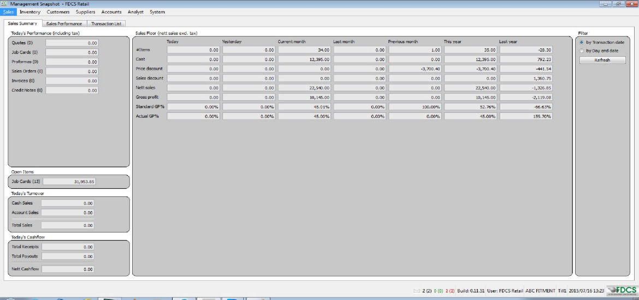Click the Quotes amount field
The height and width of the screenshot is (300, 639).
(72, 43)
